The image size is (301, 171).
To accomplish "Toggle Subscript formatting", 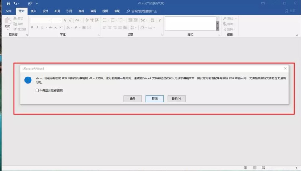I will tap(56, 28).
